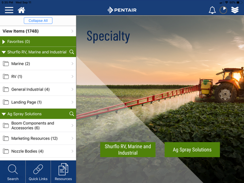Select 'Marketing Resources (12)' row text
The image size is (244, 183).
coord(34,138)
